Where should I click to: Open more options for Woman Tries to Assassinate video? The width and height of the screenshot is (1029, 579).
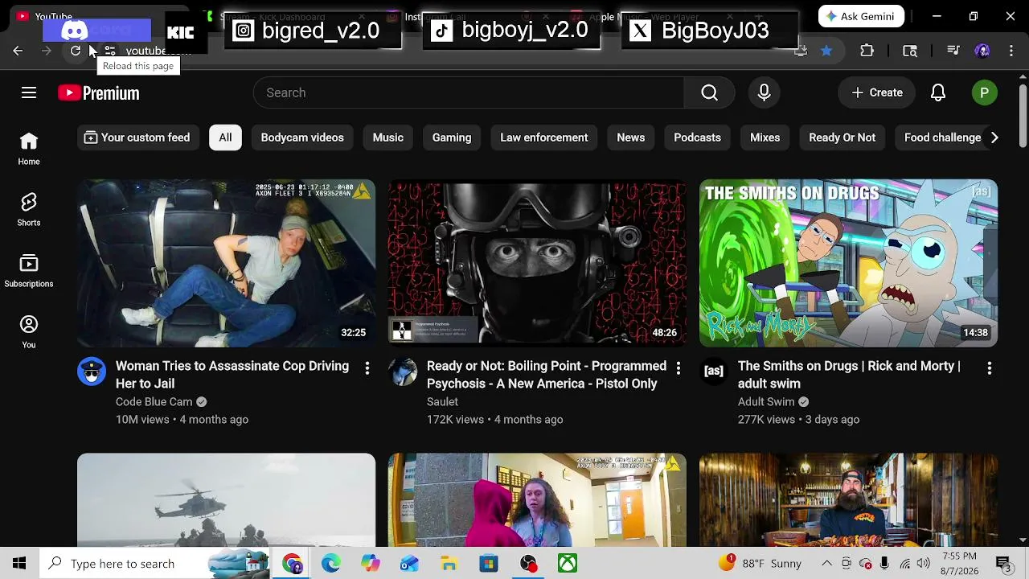coord(367,368)
